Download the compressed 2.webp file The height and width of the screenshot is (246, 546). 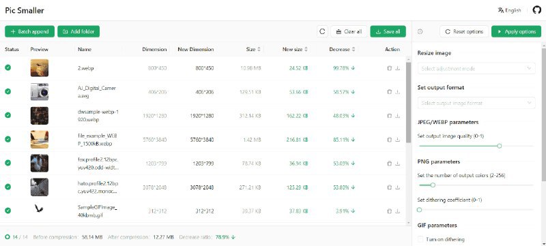click(398, 68)
